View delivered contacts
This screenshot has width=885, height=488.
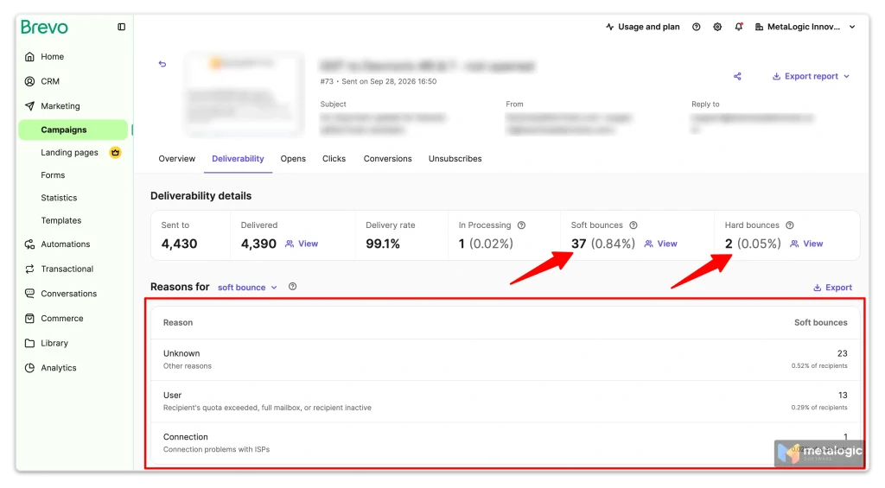(x=302, y=244)
